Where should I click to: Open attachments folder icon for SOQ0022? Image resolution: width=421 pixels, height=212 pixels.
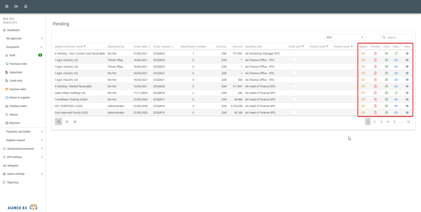(396, 73)
